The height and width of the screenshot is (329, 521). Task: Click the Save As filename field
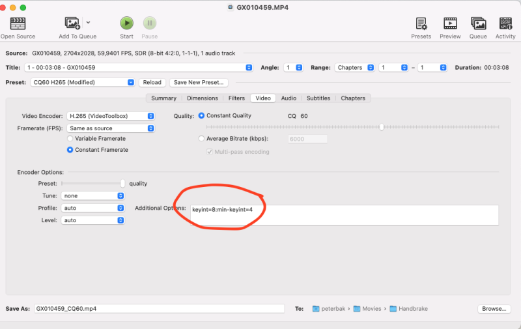click(x=159, y=309)
